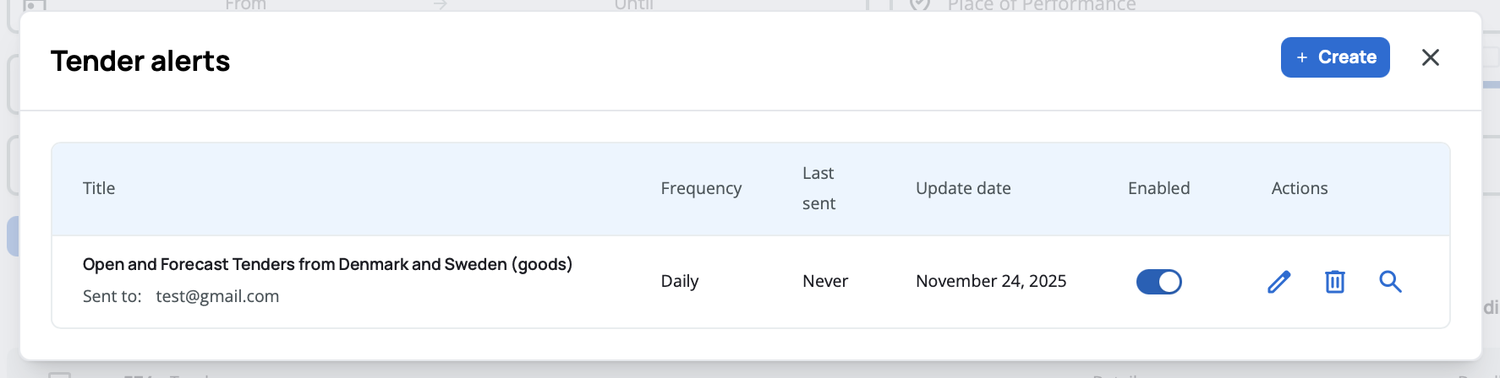1500x378 pixels.
Task: Open alert search via magnifier icon
Action: (x=1390, y=282)
